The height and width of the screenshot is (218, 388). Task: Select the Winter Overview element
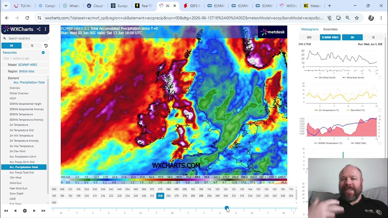(19, 93)
